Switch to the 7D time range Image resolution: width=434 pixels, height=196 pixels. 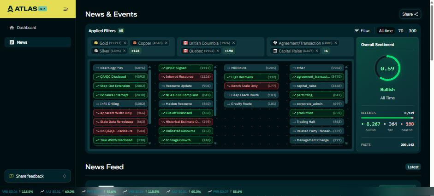click(x=400, y=31)
